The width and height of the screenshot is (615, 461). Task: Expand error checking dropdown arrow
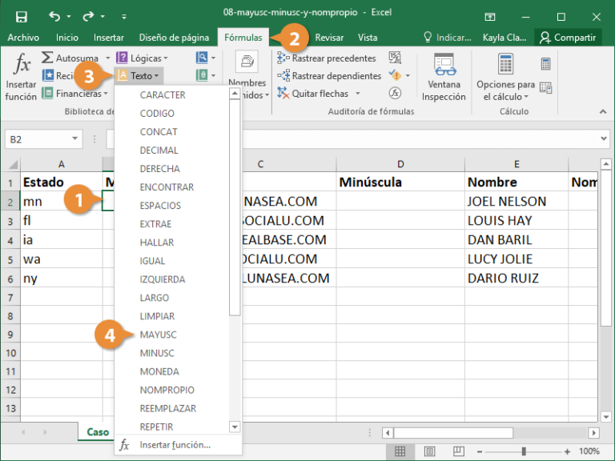click(x=408, y=75)
